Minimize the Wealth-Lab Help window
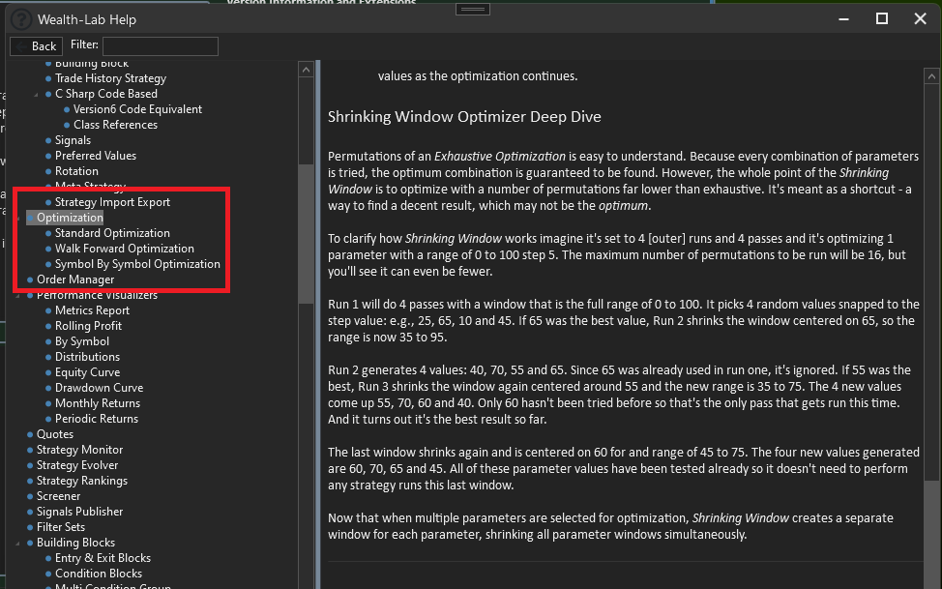 click(844, 19)
